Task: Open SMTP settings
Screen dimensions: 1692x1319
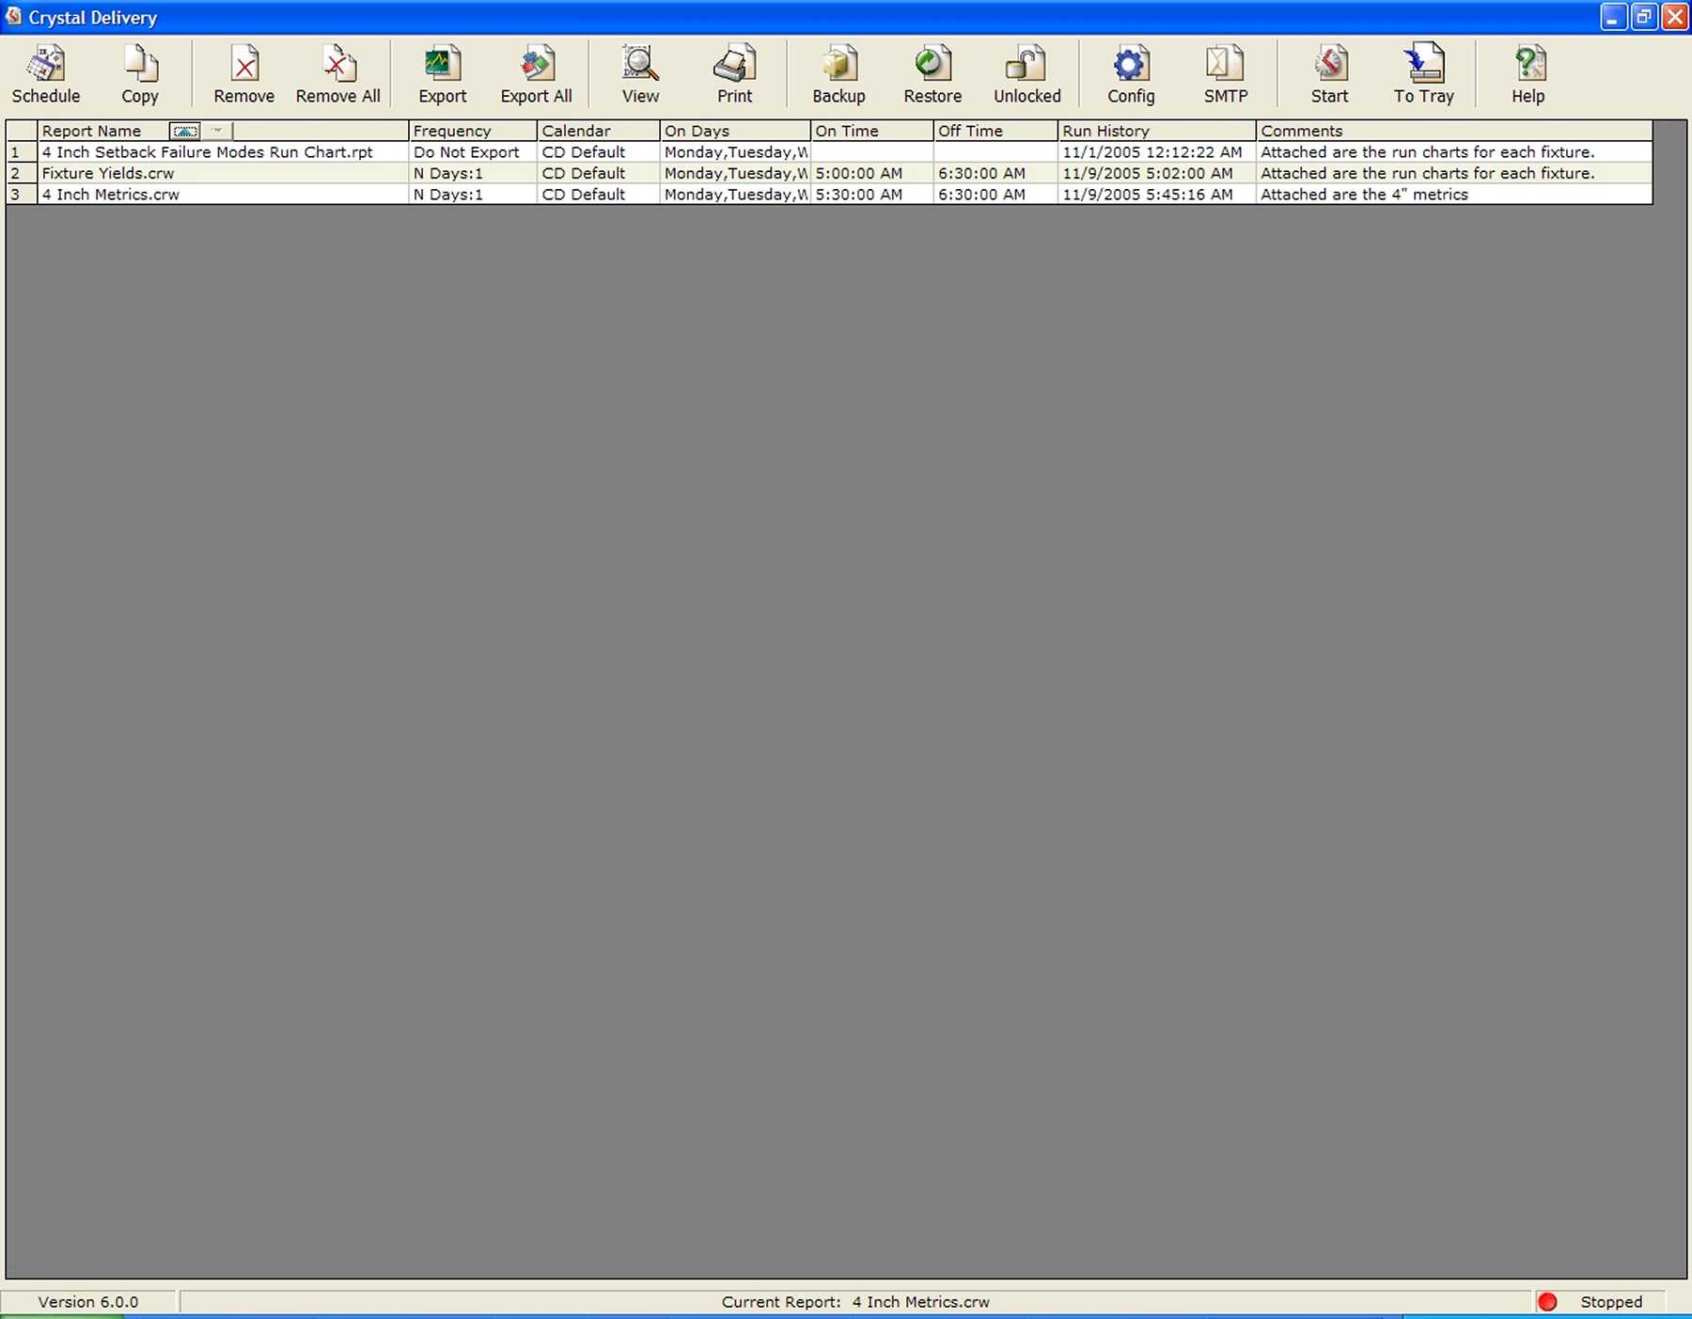Action: point(1226,74)
